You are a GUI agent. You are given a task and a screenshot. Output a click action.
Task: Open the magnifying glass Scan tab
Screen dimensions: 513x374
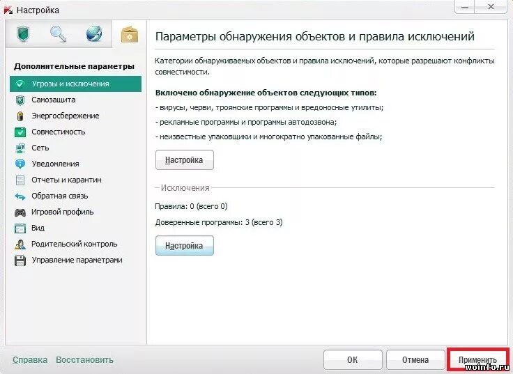pos(59,34)
